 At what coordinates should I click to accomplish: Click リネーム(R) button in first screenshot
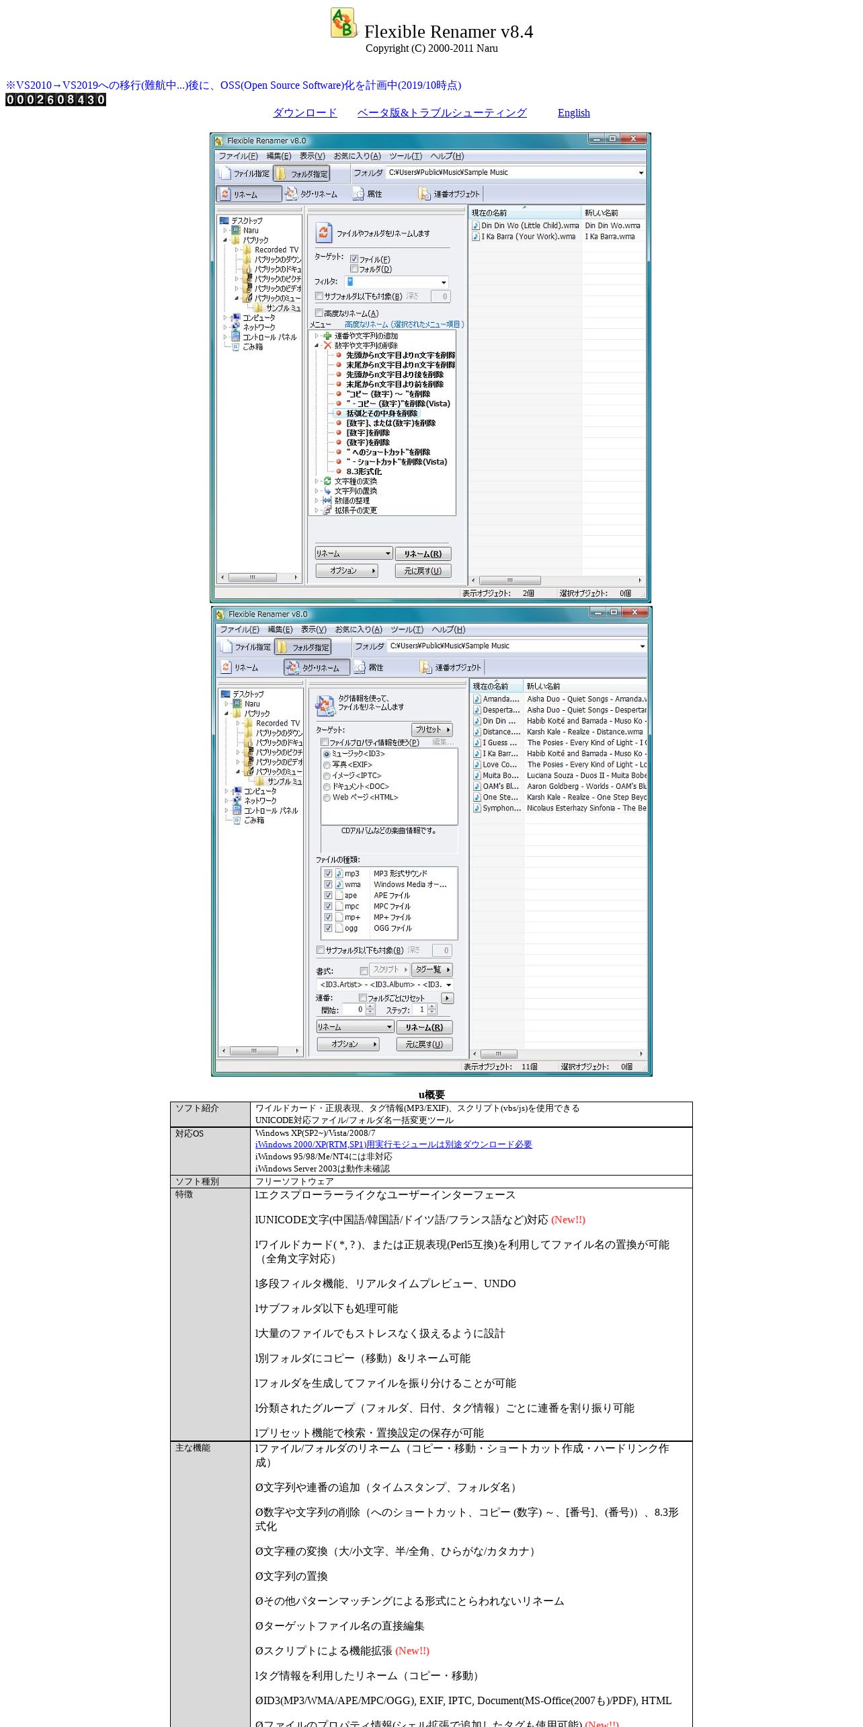423,553
